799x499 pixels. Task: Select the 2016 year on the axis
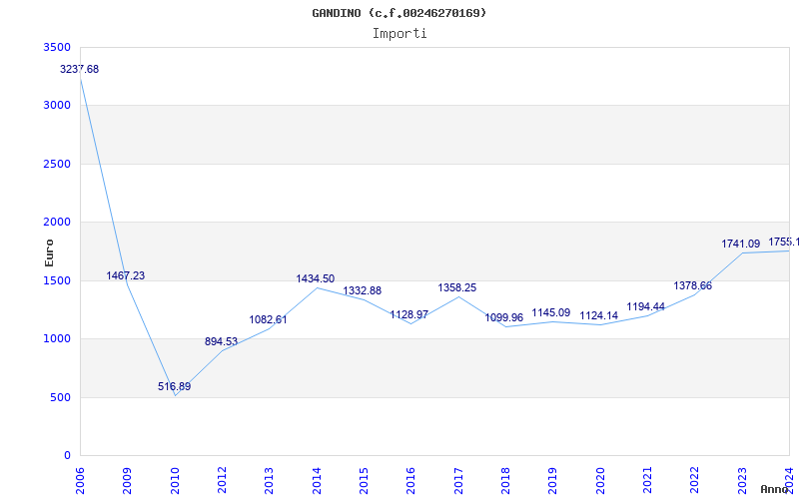pyautogui.click(x=411, y=481)
